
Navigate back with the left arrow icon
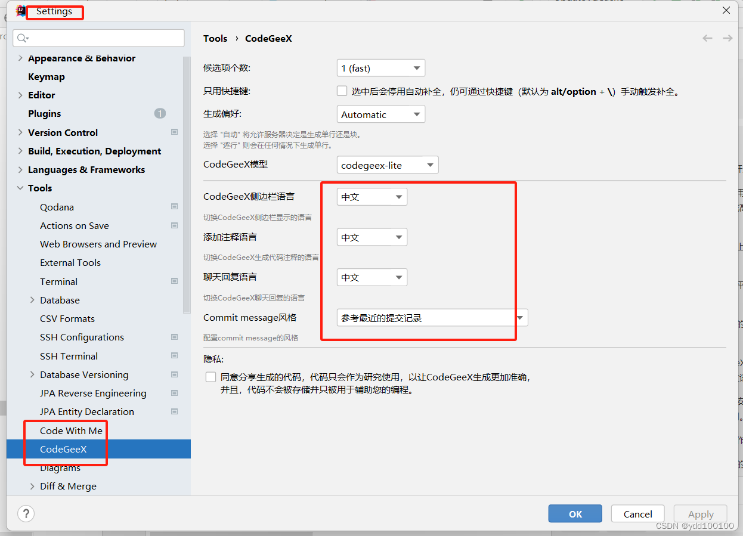pos(707,38)
